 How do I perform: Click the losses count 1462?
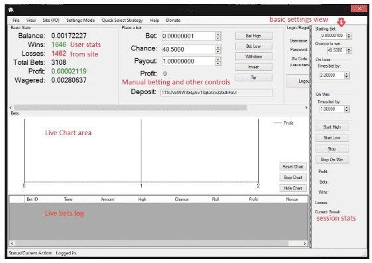pos(58,54)
